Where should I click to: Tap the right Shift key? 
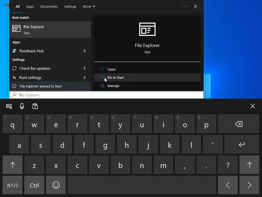[249, 165]
